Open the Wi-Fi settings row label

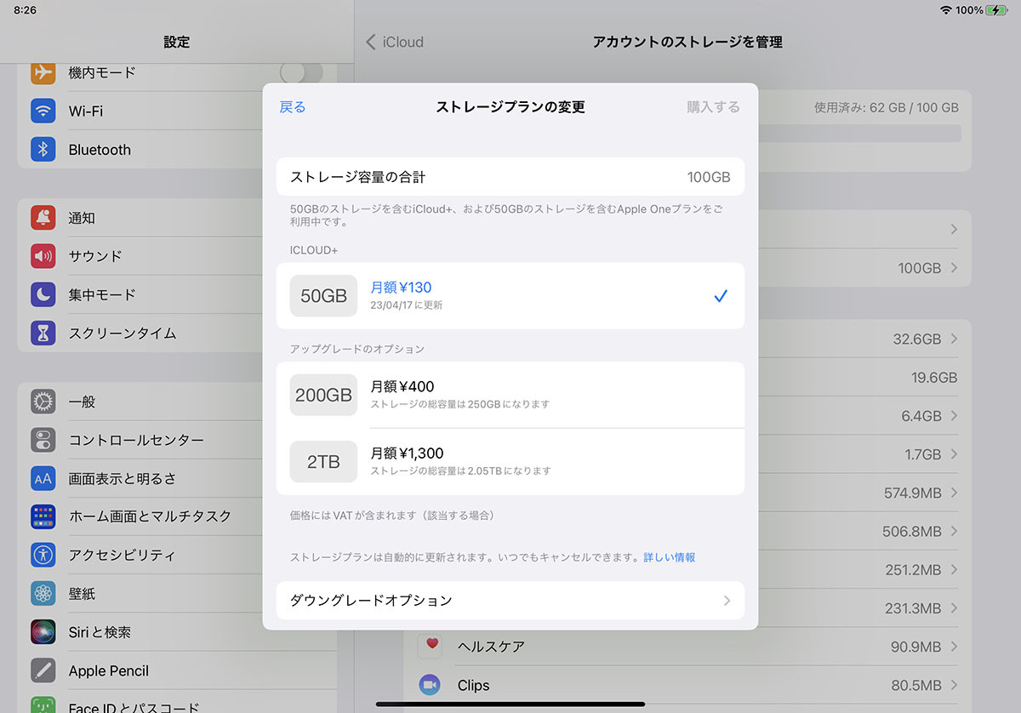pos(86,111)
